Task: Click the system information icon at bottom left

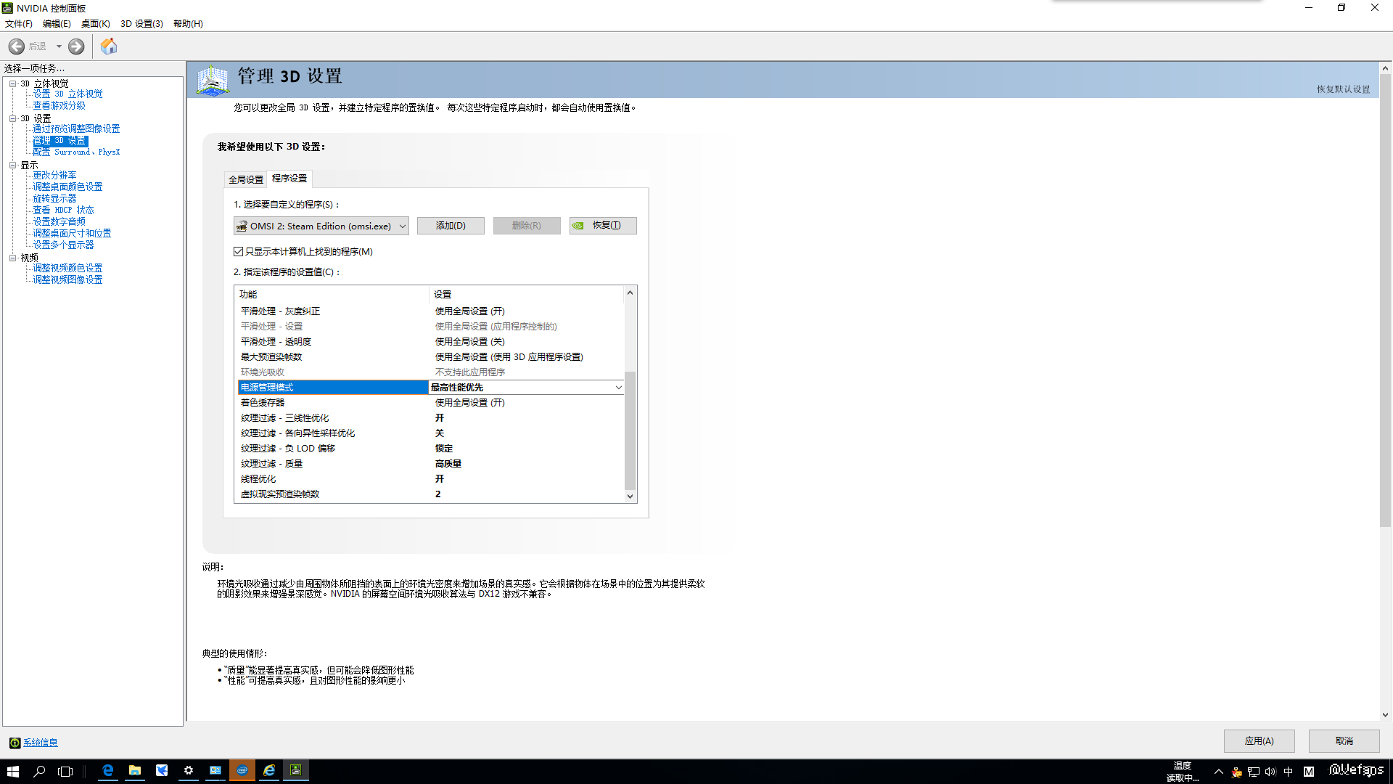Action: 15,743
